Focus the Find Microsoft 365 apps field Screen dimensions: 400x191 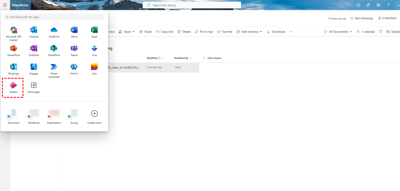click(54, 17)
